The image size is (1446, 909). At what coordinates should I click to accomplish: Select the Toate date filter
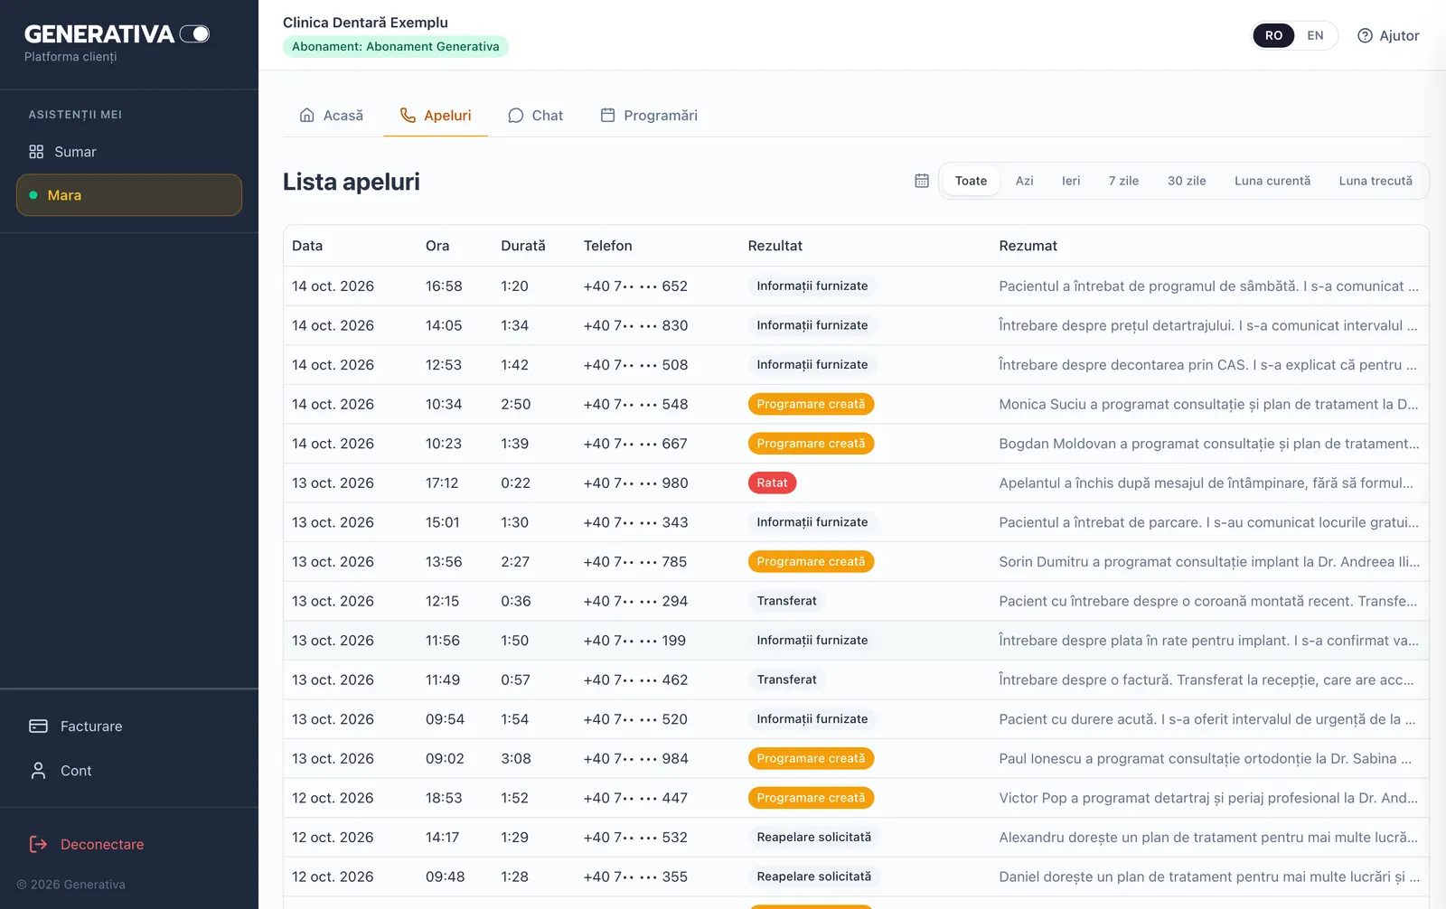pos(971,181)
